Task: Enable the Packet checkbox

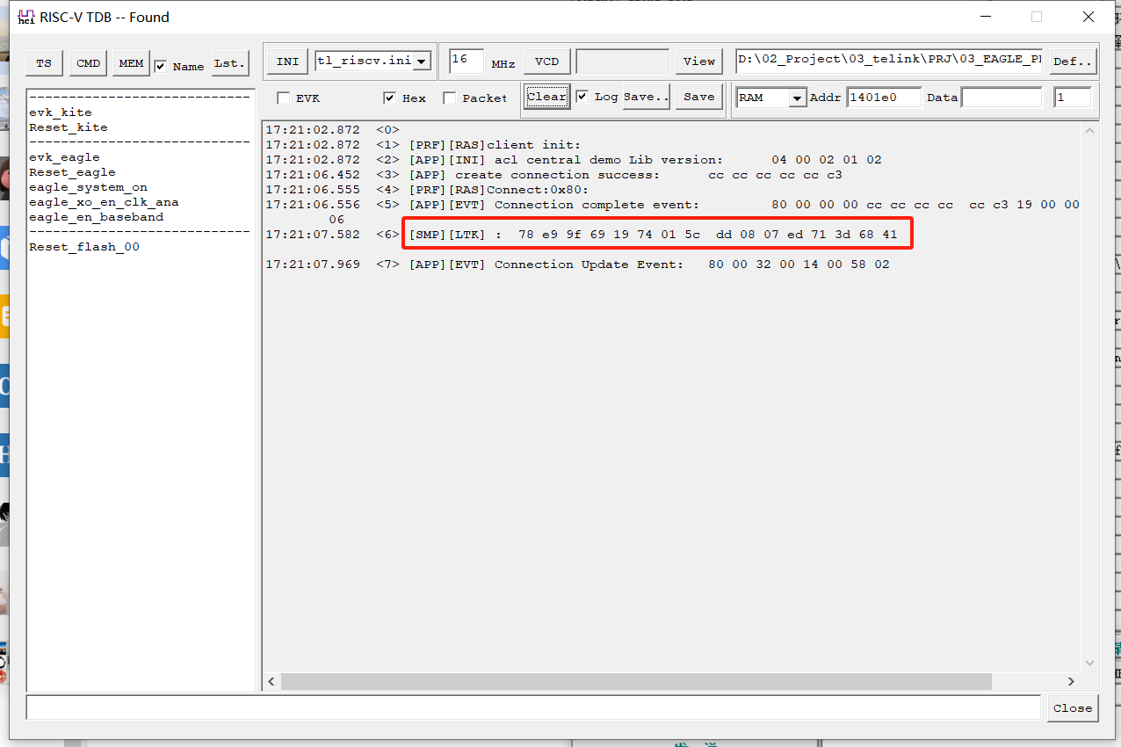Action: point(450,98)
